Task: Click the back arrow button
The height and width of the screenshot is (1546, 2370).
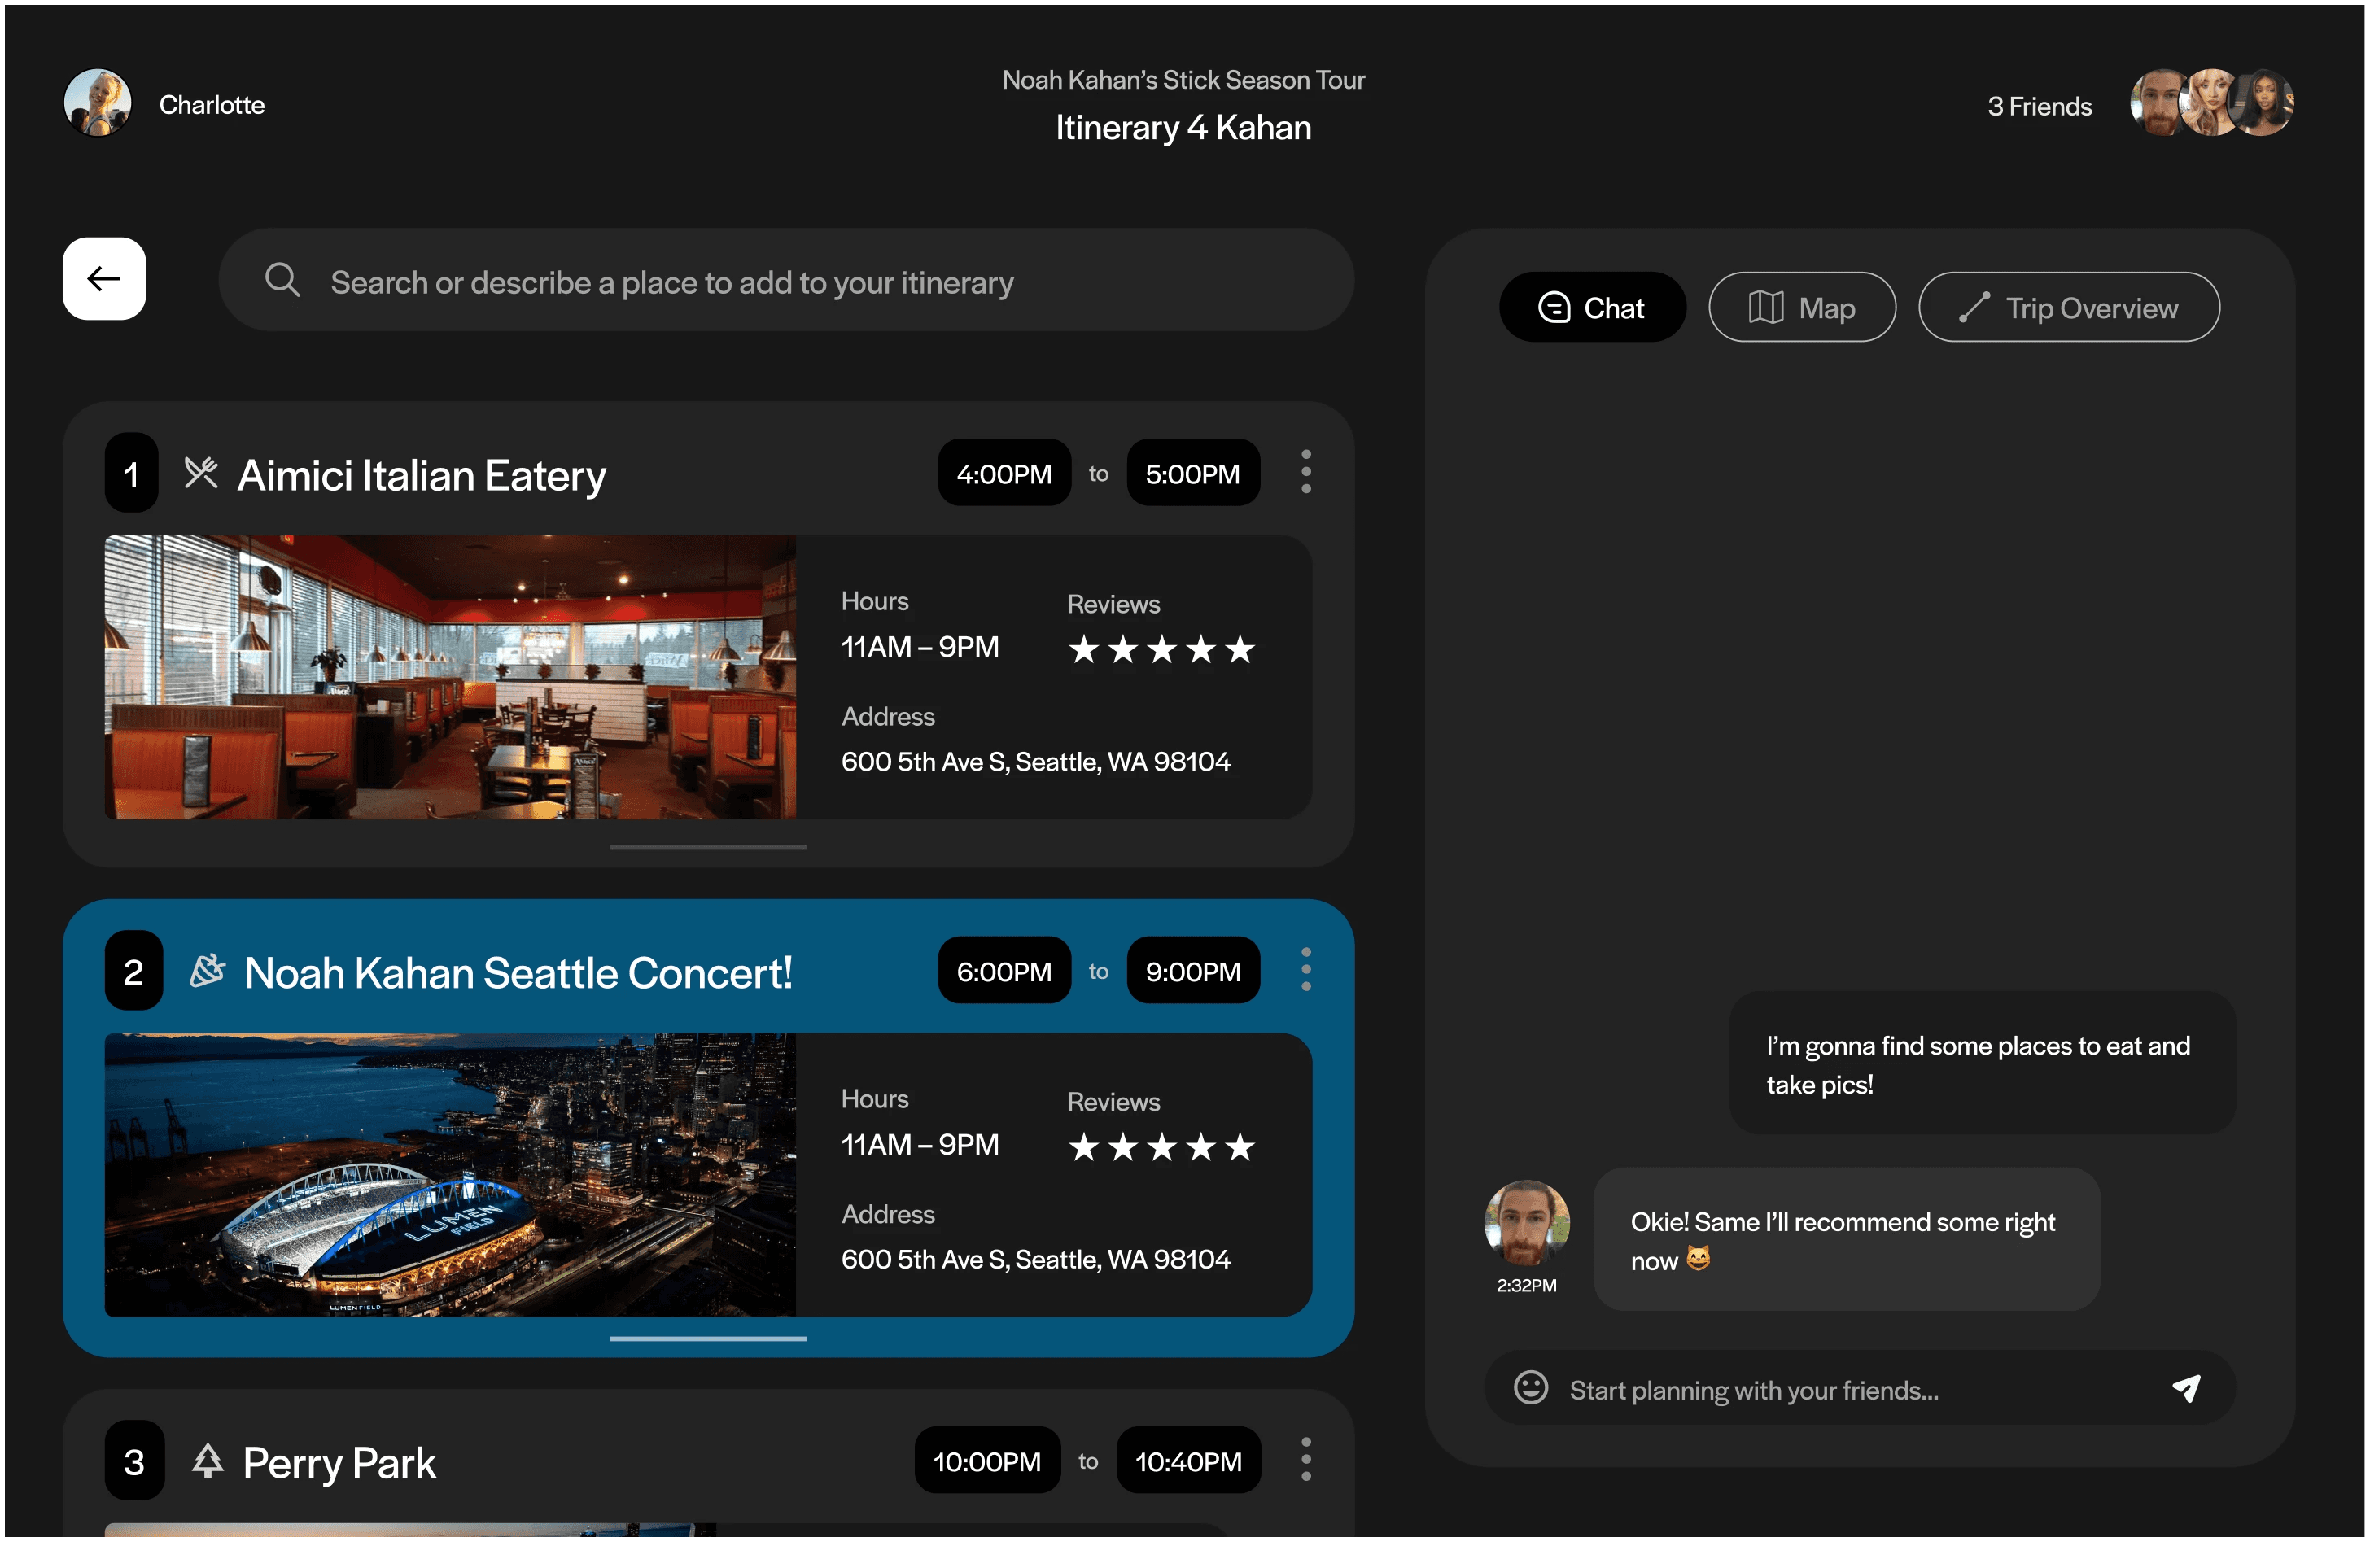Action: click(103, 279)
